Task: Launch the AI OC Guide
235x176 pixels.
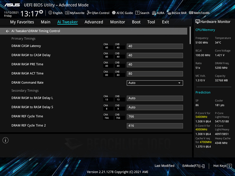Action: coord(122,13)
